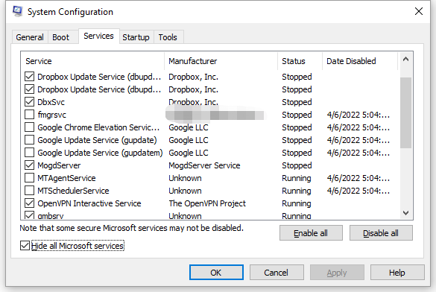Uncheck OpenVPN Interactive Service checkbox

coord(30,203)
